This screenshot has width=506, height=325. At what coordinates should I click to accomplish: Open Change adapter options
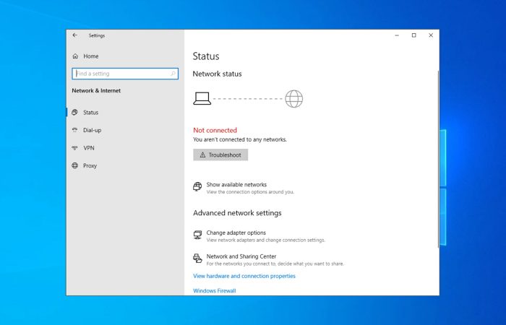tap(236, 233)
